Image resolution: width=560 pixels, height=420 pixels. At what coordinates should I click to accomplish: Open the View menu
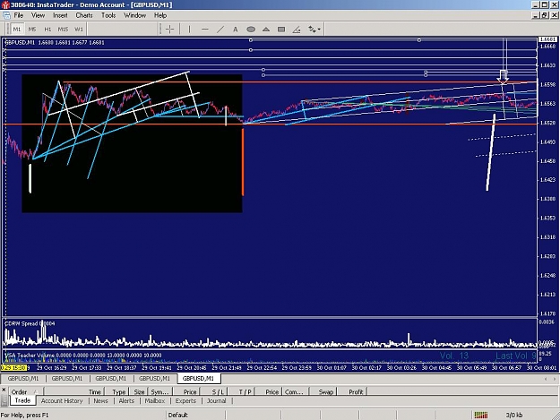click(38, 15)
